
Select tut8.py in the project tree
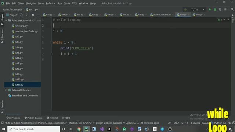[x=19, y=69]
